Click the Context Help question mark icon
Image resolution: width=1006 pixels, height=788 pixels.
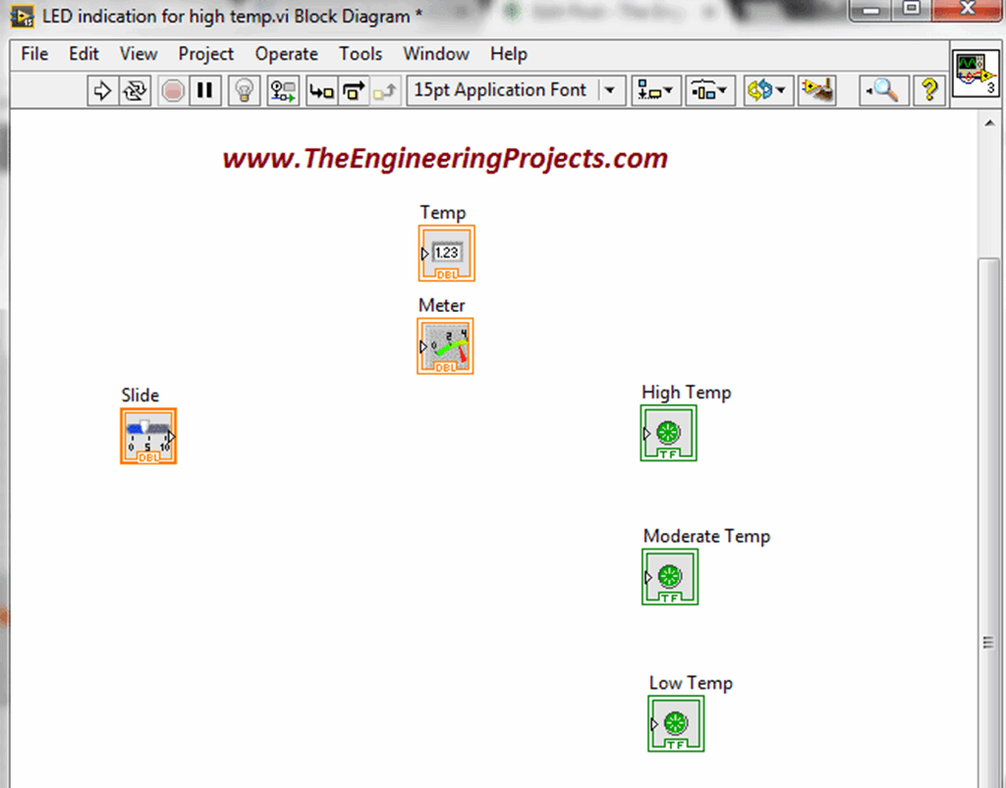pyautogui.click(x=927, y=89)
